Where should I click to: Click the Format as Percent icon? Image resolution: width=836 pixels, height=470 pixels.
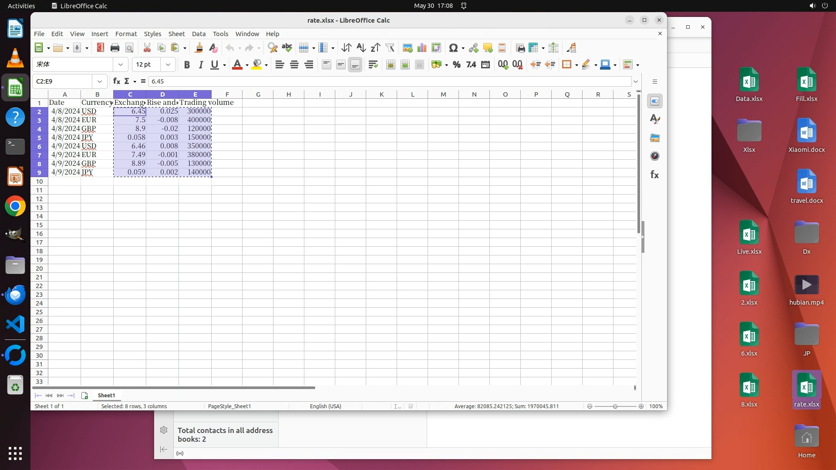point(456,65)
